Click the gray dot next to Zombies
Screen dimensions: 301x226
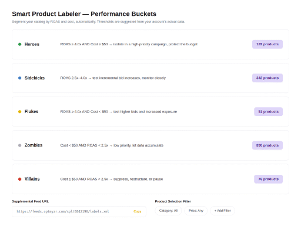(19, 145)
